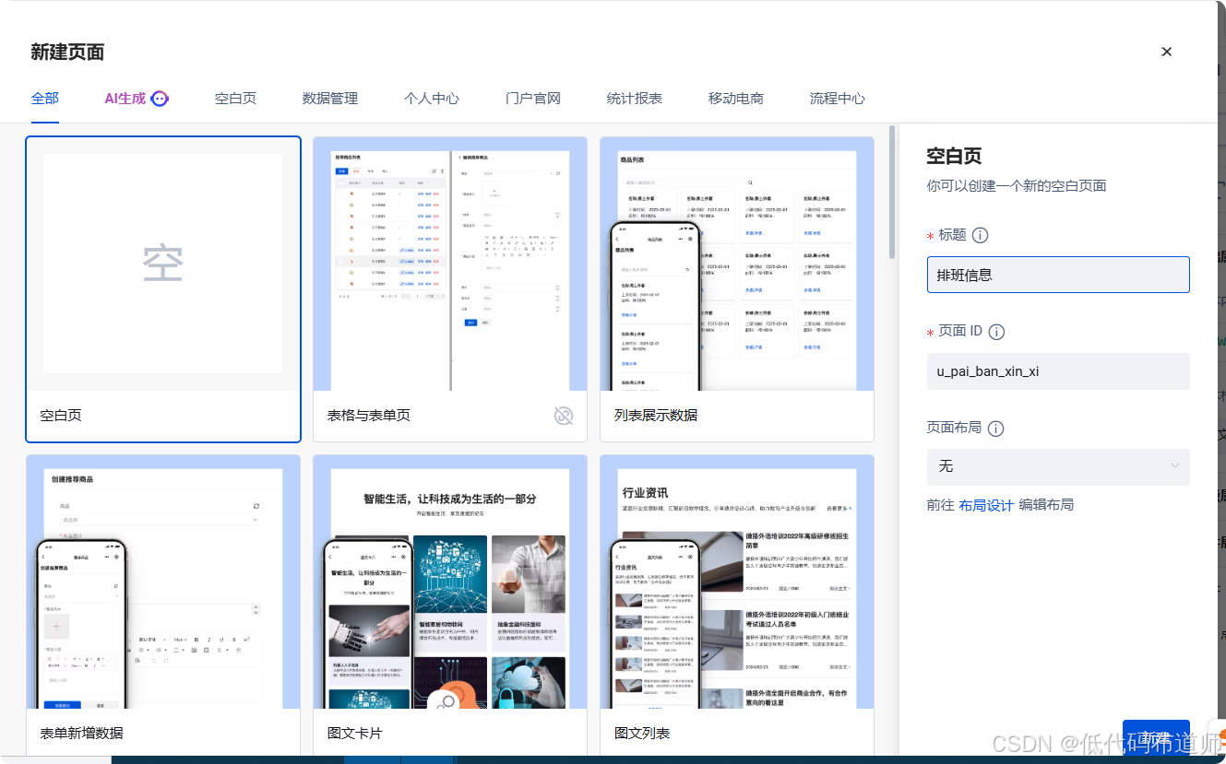1226x764 pixels.
Task: Switch to the 数据管理 tab
Action: [x=329, y=98]
